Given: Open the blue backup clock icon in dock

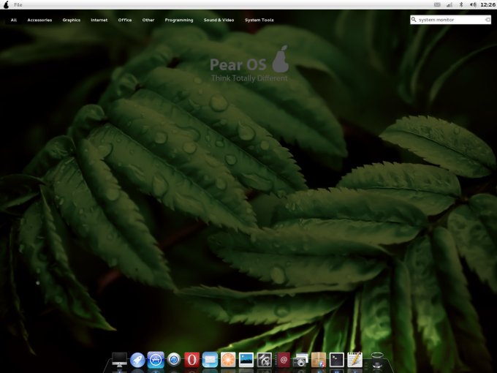Looking at the screenshot, I should [x=174, y=360].
